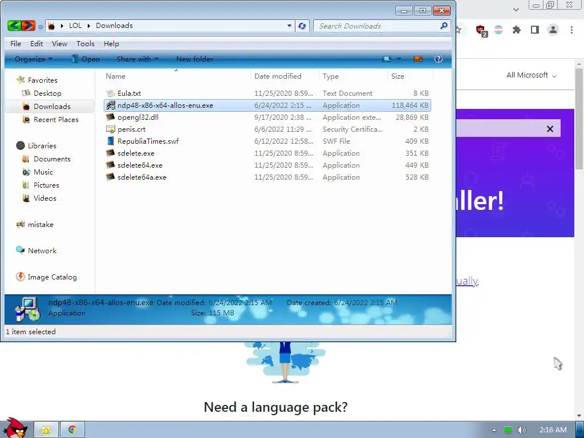The image size is (584, 438).
Task: Open the Tools menu
Action: point(86,44)
